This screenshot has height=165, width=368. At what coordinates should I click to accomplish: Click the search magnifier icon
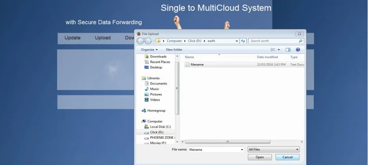coord(300,41)
